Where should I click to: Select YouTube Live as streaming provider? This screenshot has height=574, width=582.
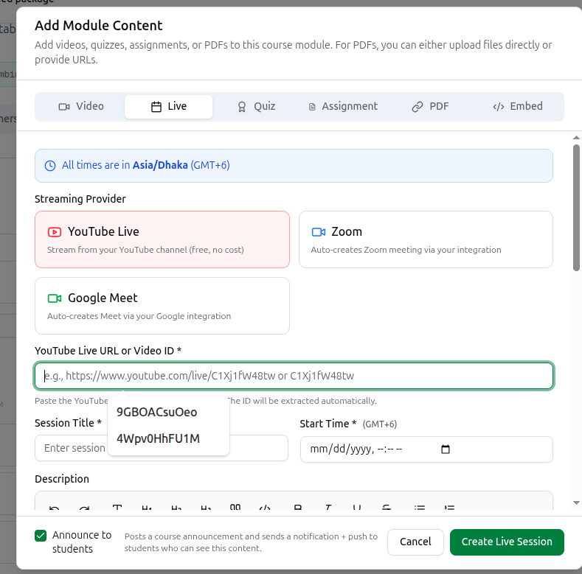coord(162,239)
